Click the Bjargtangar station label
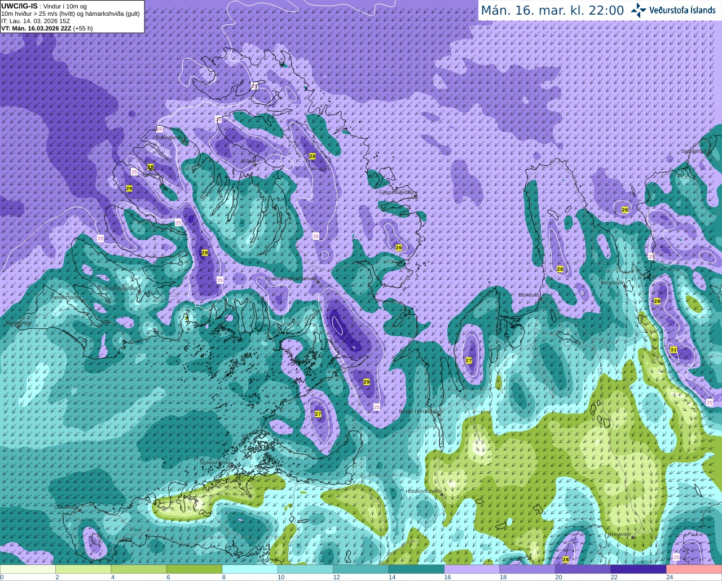The image size is (722, 581). tap(19, 323)
